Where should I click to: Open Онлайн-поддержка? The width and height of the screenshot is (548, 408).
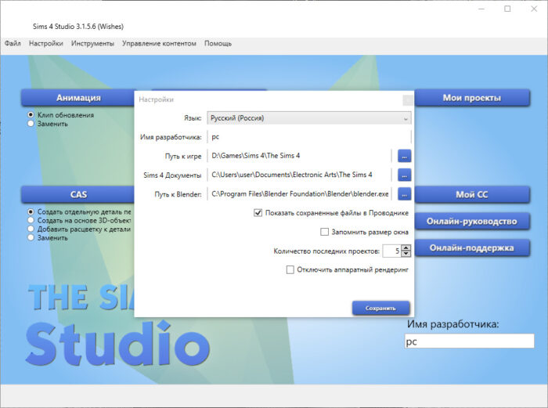click(472, 248)
